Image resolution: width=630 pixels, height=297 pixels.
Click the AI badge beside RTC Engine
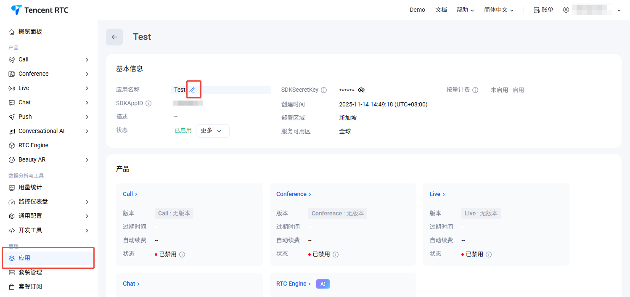[323, 284]
